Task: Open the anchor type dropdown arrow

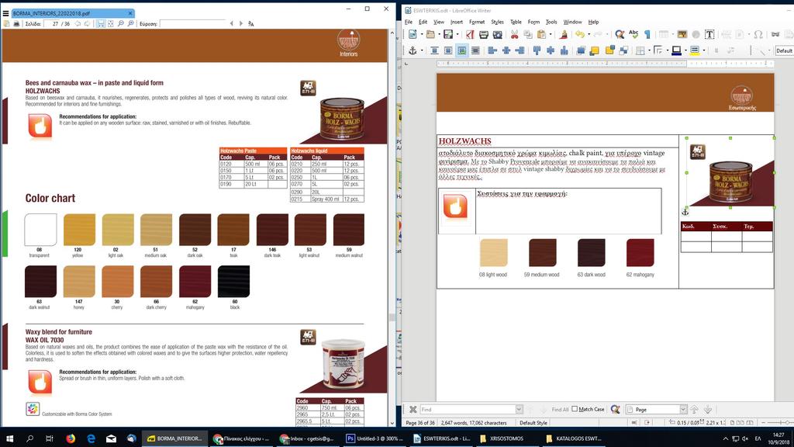Action: click(x=421, y=50)
